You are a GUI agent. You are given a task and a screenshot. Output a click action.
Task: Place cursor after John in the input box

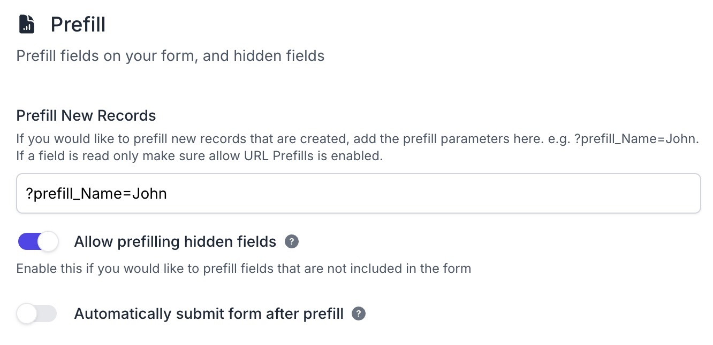(x=168, y=193)
